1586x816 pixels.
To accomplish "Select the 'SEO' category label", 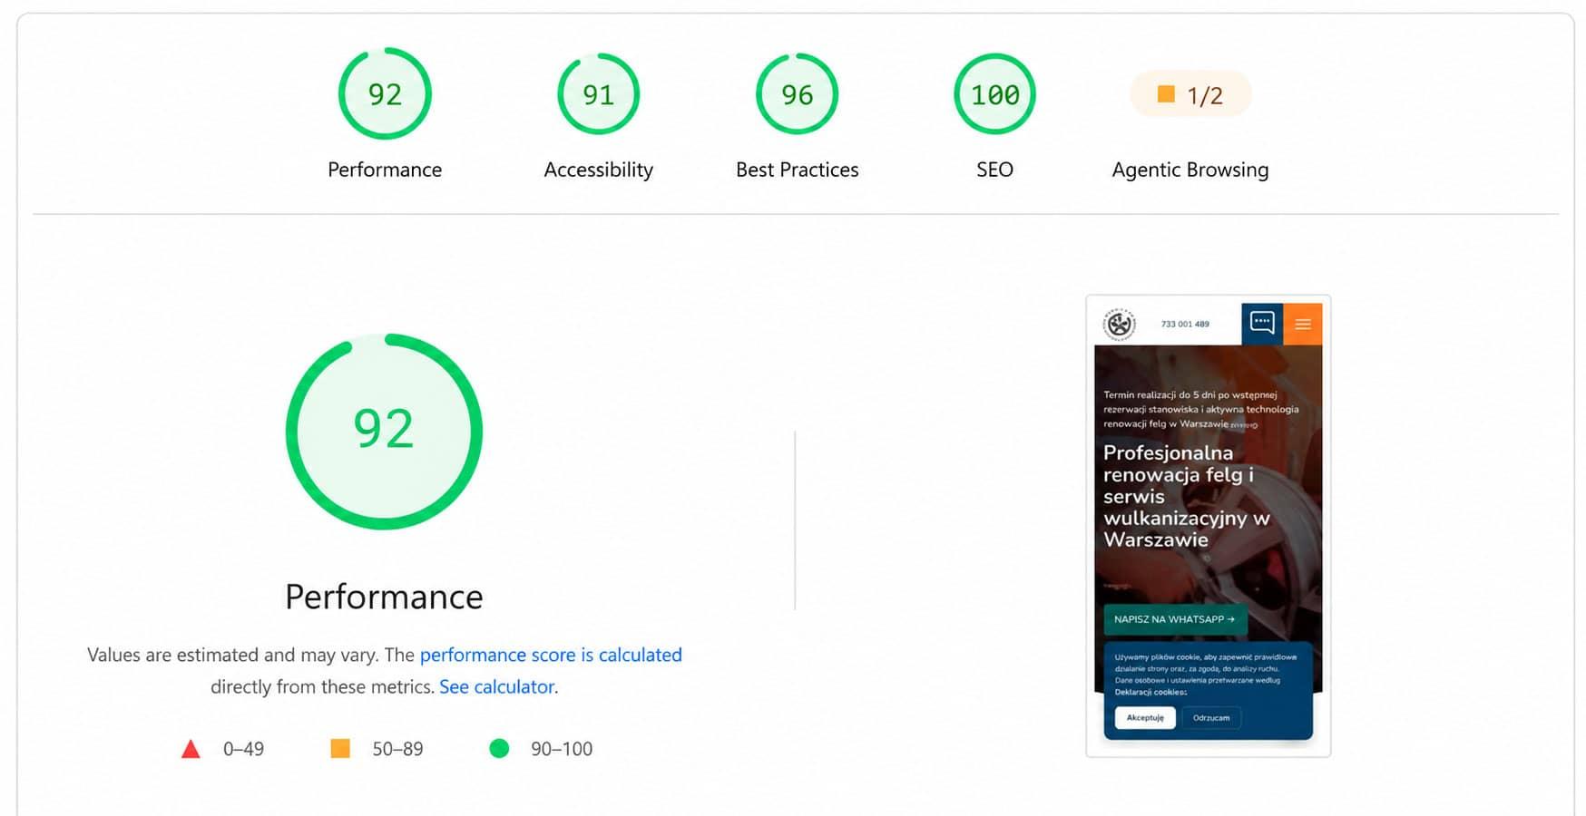I will coord(994,170).
